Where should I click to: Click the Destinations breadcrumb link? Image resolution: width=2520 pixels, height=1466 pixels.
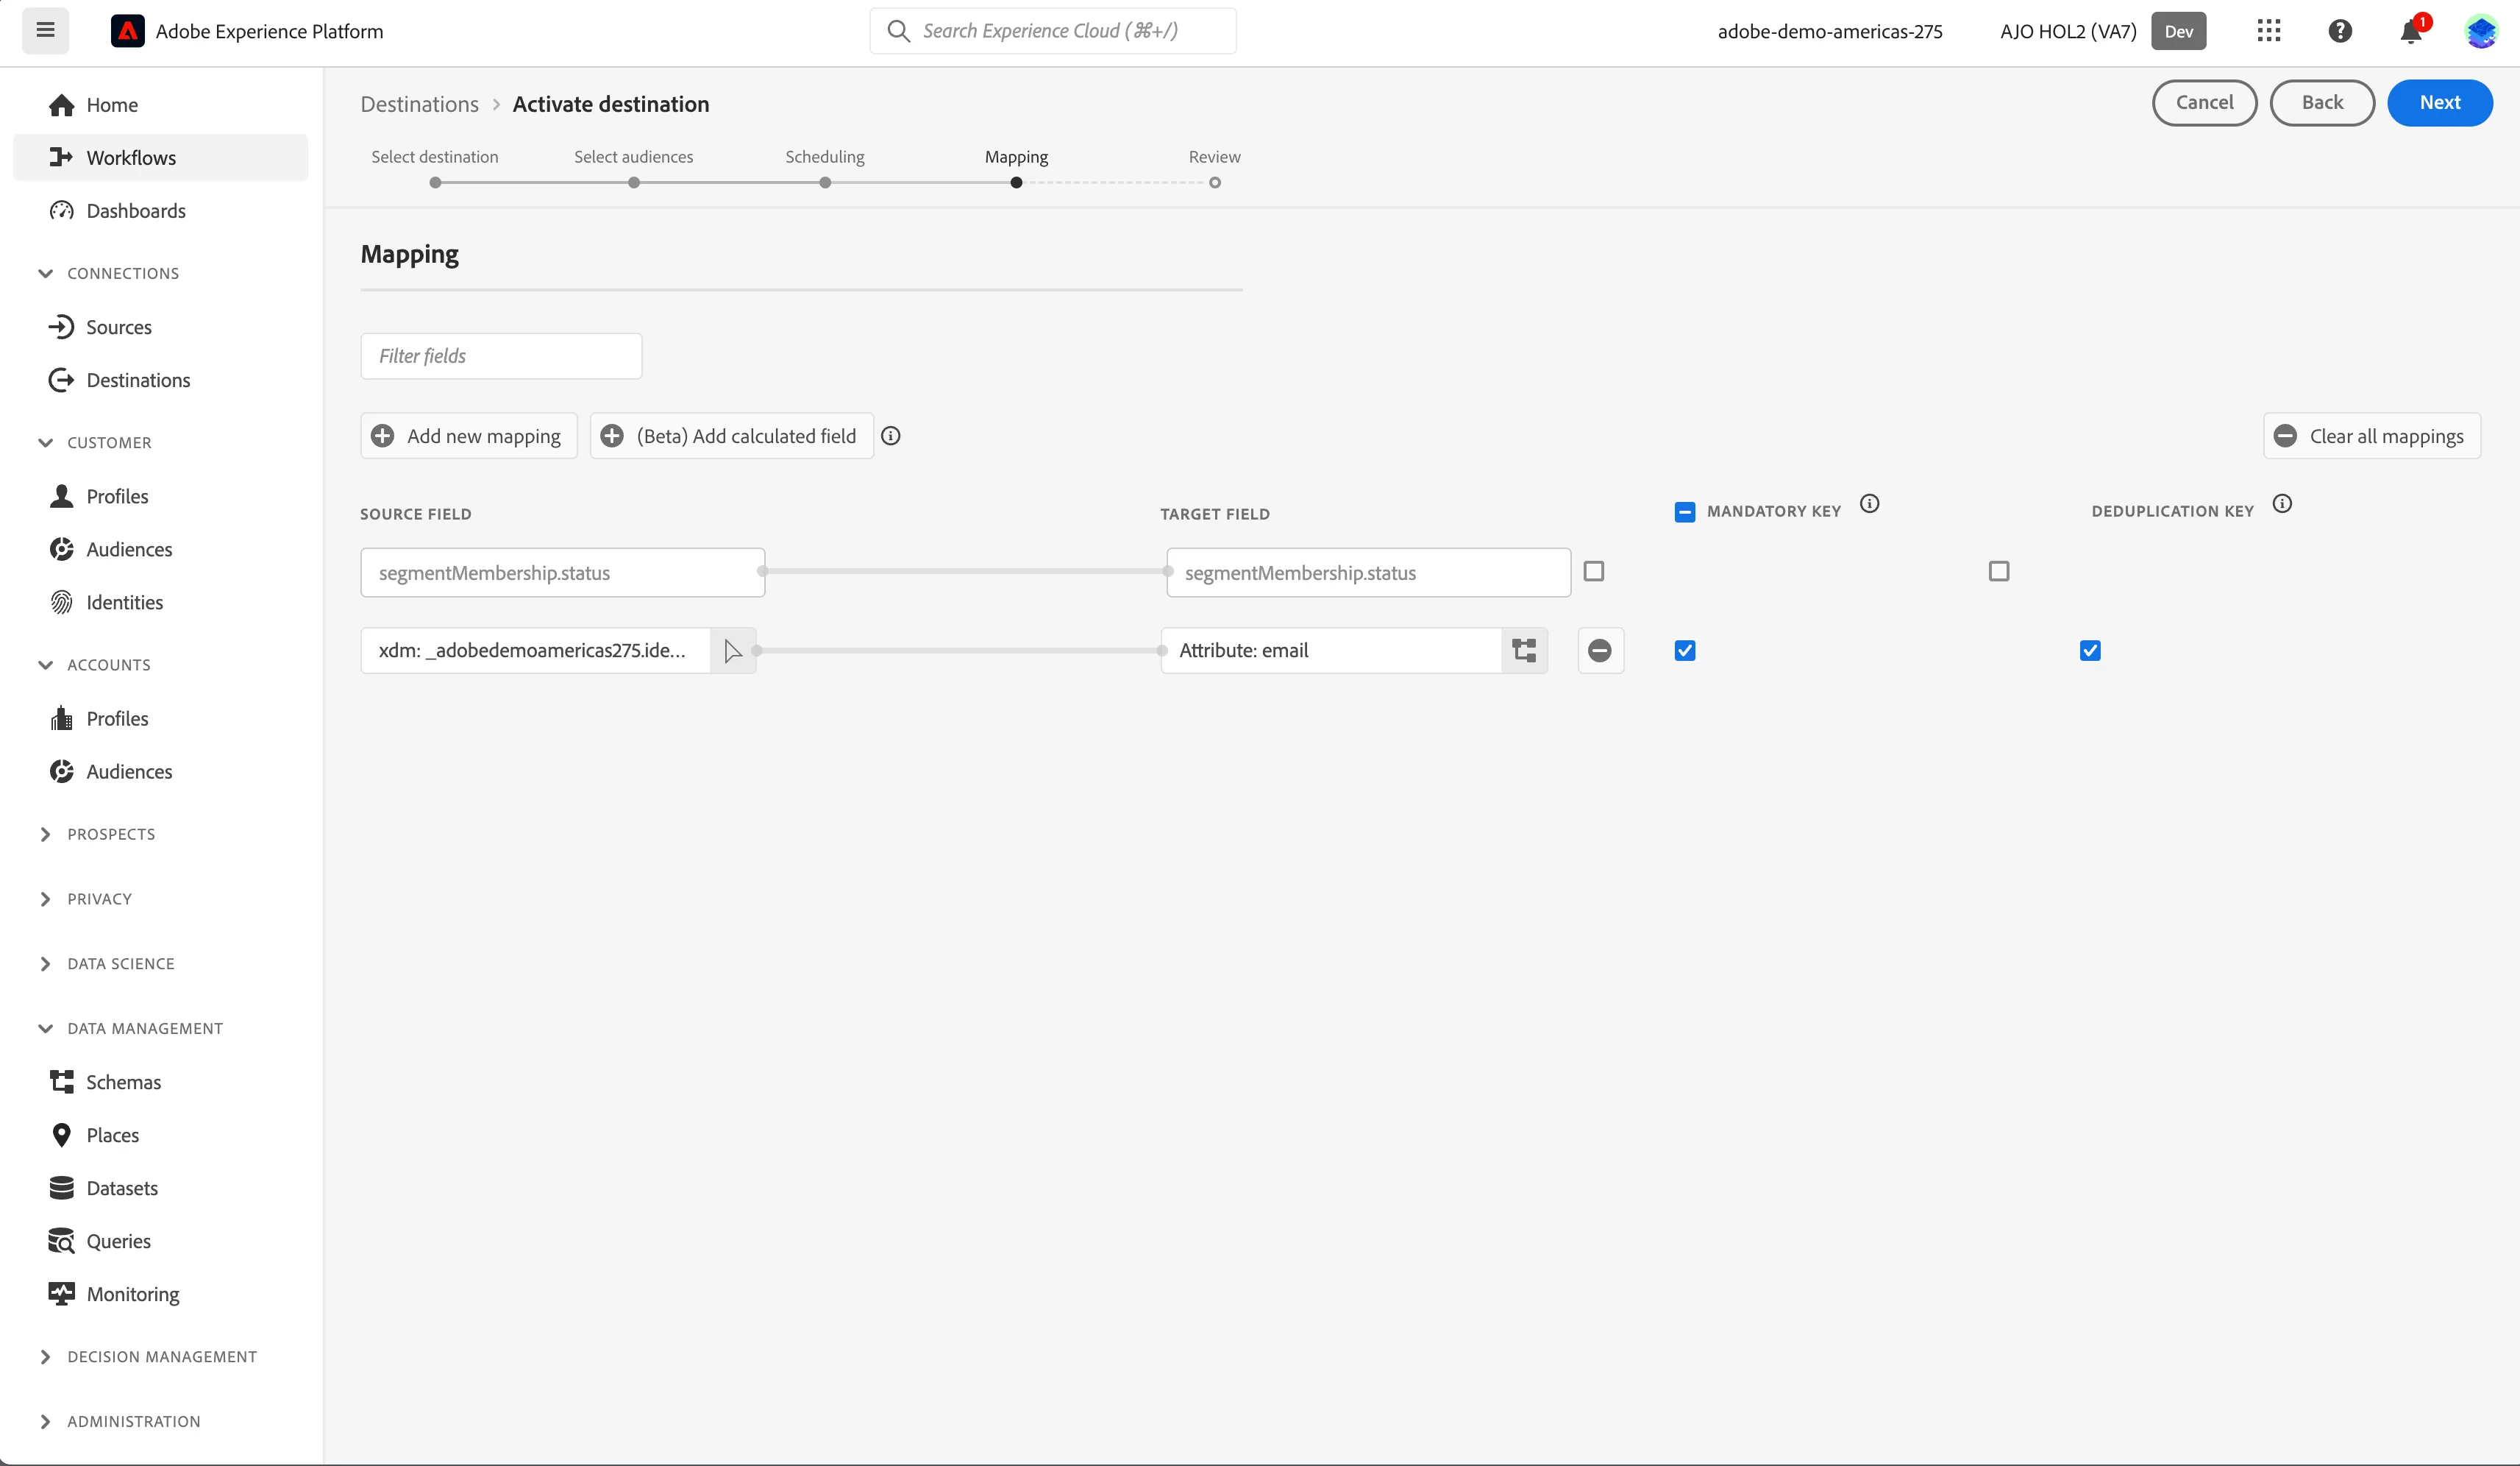(420, 104)
